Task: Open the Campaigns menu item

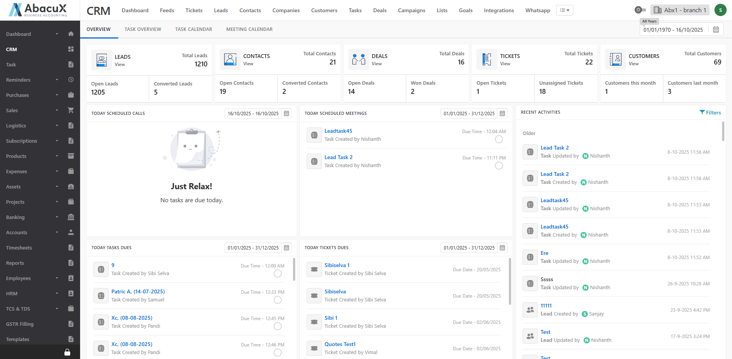Action: (411, 10)
